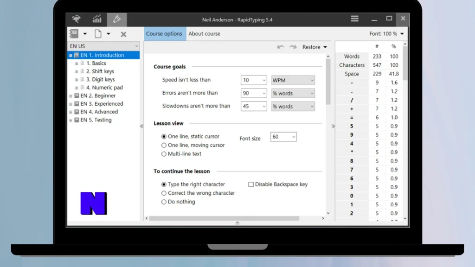Expand the 4. Numeric pad node
The width and height of the screenshot is (475, 267).
coord(77,88)
